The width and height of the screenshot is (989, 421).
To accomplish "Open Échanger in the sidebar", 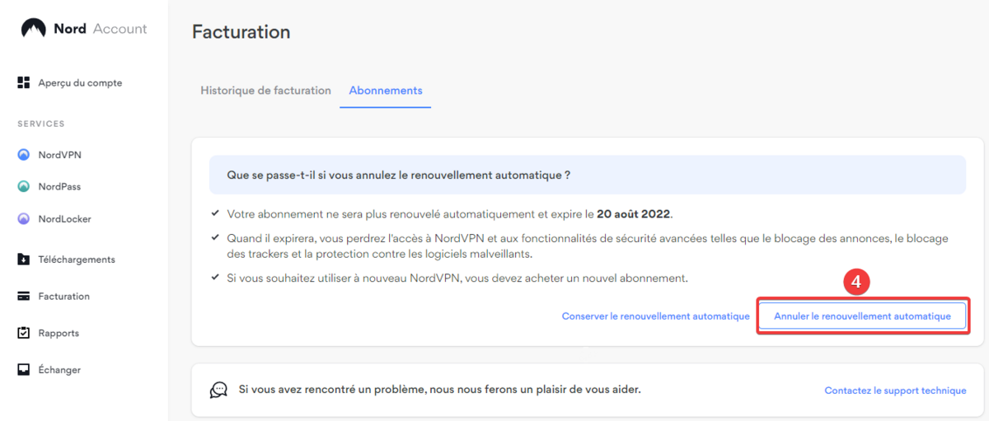I will [x=59, y=370].
